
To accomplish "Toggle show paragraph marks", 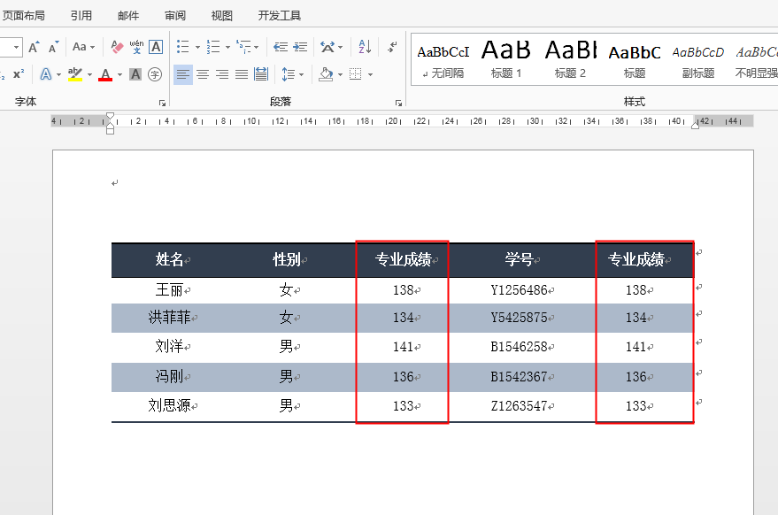I will pos(392,47).
